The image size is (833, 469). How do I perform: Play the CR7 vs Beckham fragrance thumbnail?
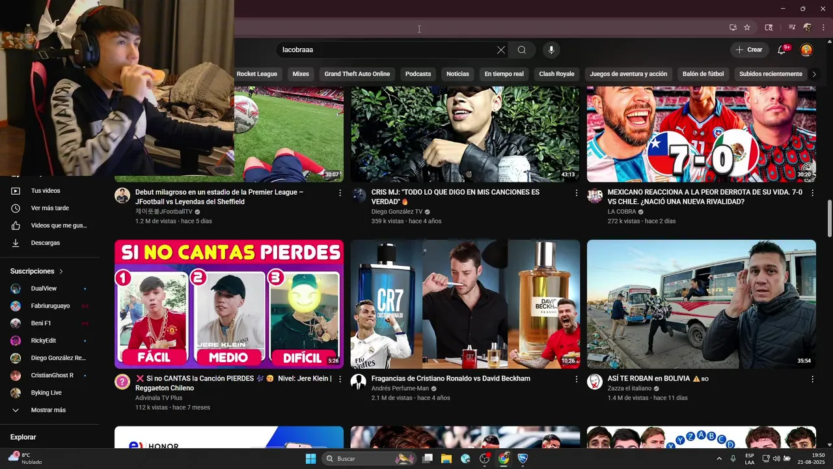[x=465, y=304]
